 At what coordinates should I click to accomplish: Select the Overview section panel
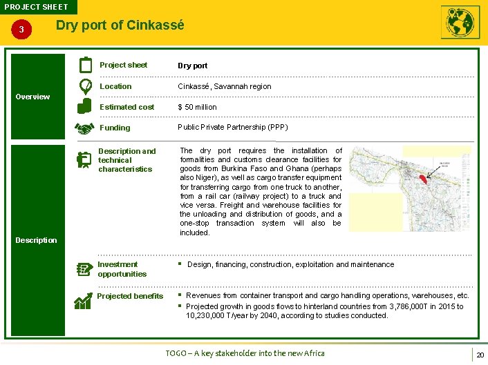coord(38,97)
